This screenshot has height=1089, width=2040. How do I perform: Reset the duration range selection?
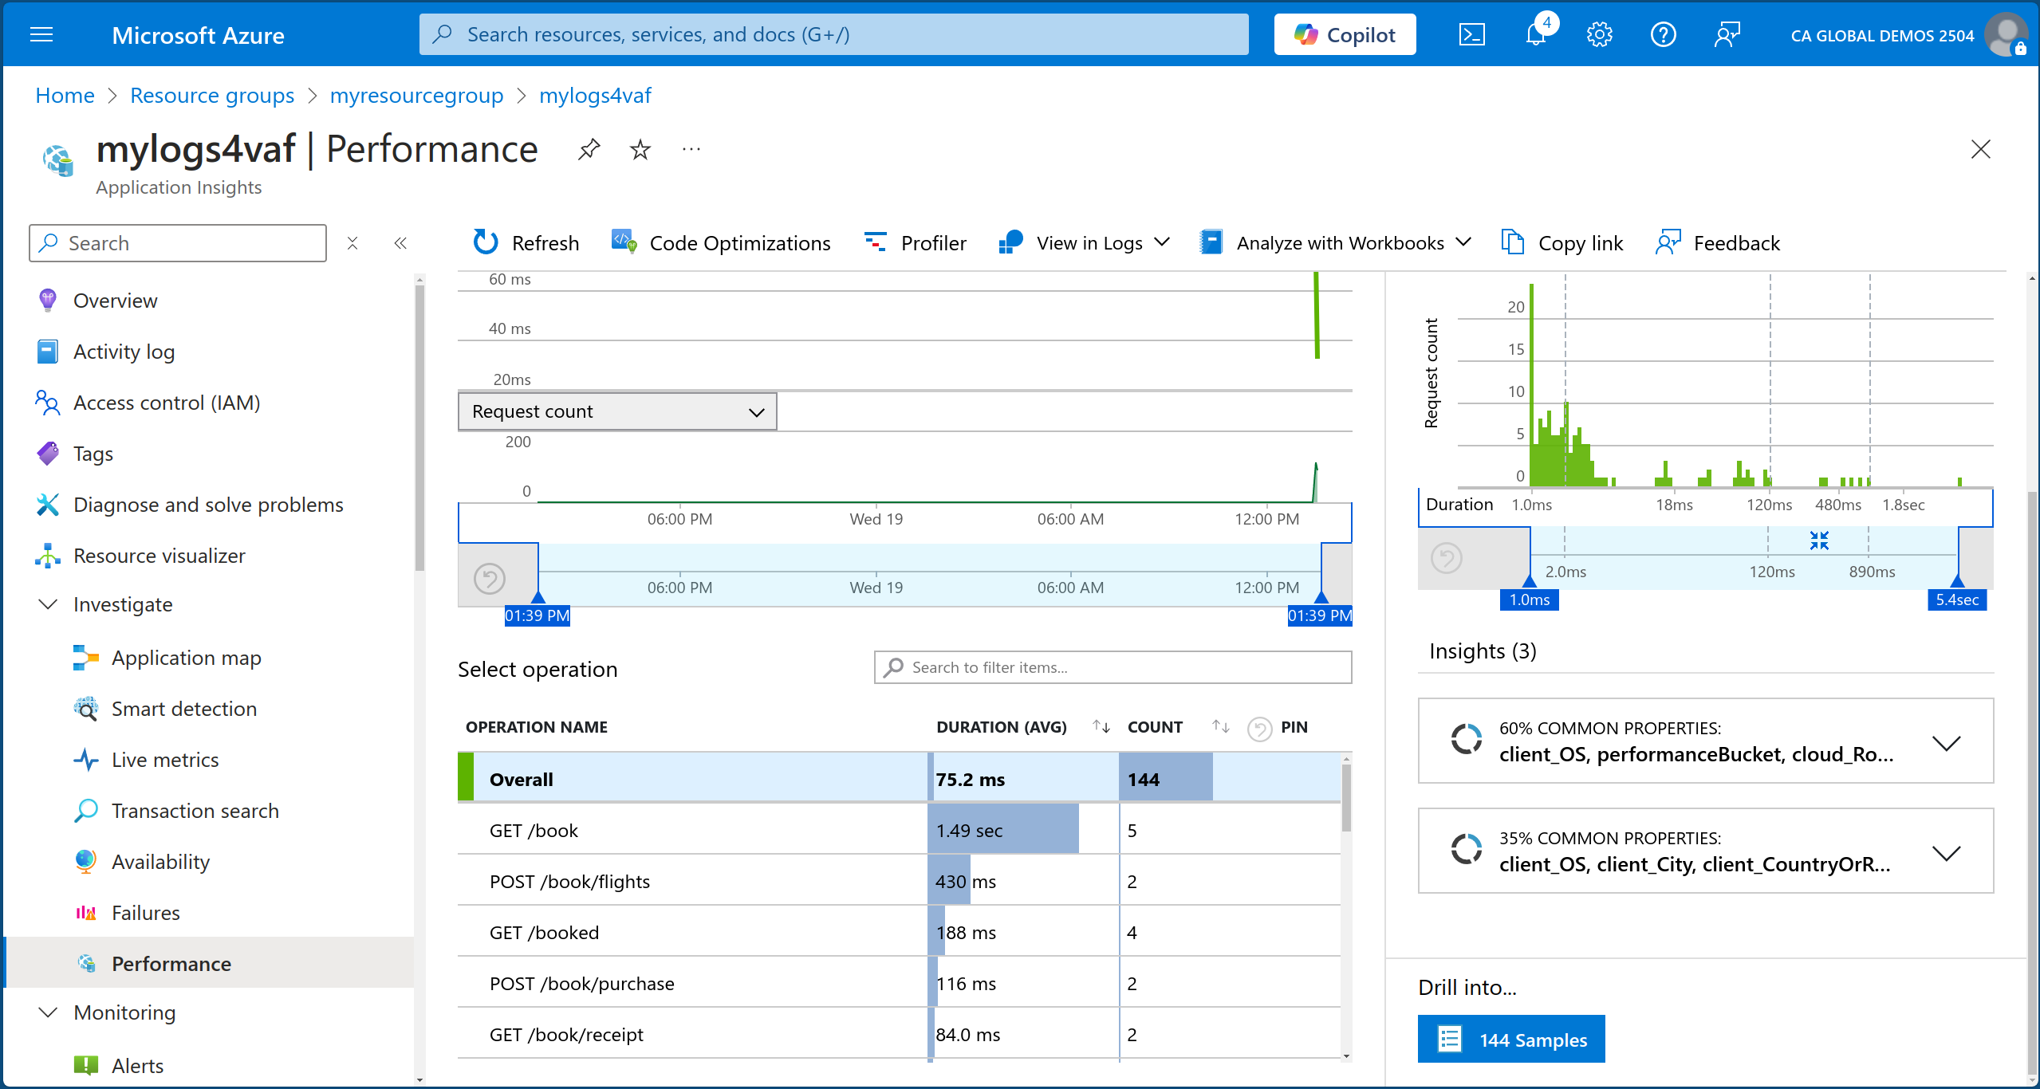pos(1447,558)
